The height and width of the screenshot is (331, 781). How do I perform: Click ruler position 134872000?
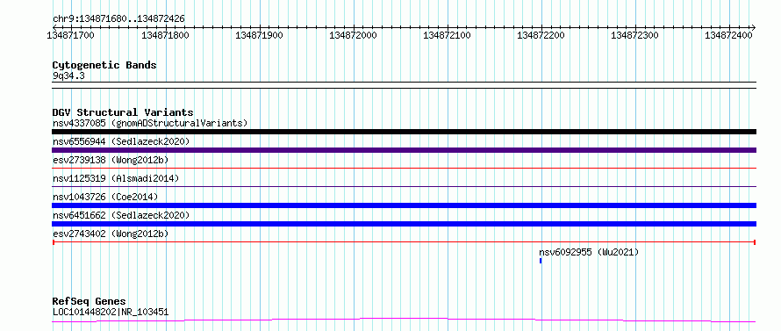(353, 36)
